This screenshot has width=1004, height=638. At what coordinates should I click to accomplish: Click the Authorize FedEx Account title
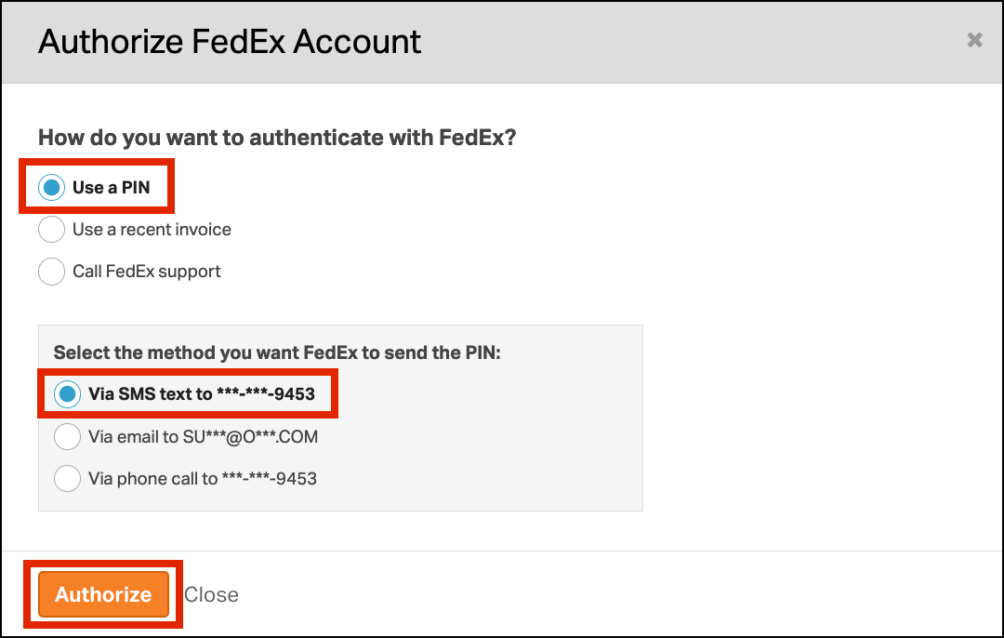coord(230,42)
